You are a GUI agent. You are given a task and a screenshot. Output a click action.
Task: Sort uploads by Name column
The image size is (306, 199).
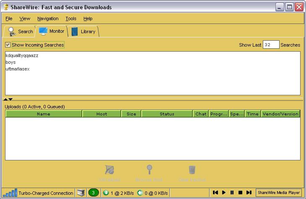pyautogui.click(x=44, y=114)
